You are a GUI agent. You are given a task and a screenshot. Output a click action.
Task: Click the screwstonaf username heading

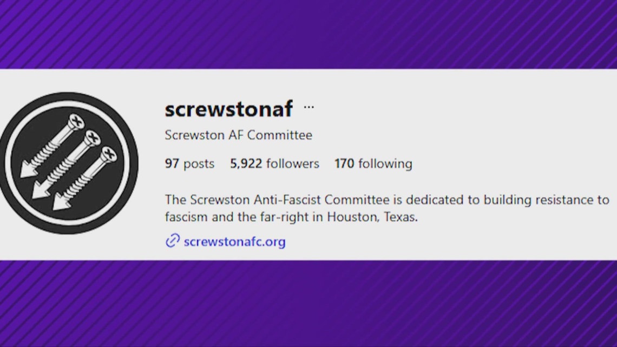[x=228, y=109]
